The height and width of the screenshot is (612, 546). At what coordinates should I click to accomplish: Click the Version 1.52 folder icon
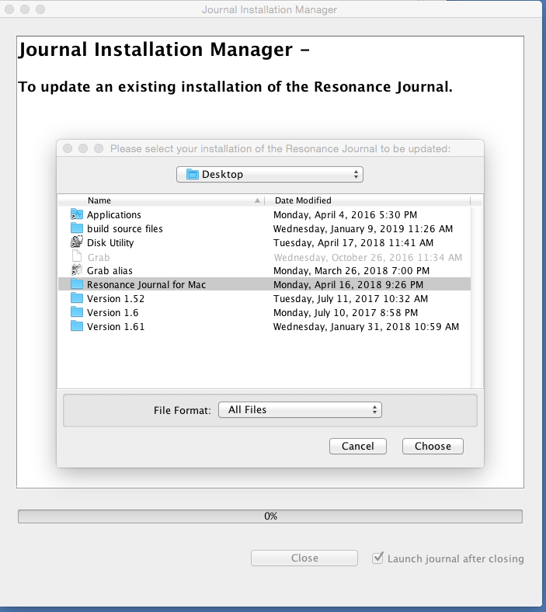click(77, 298)
